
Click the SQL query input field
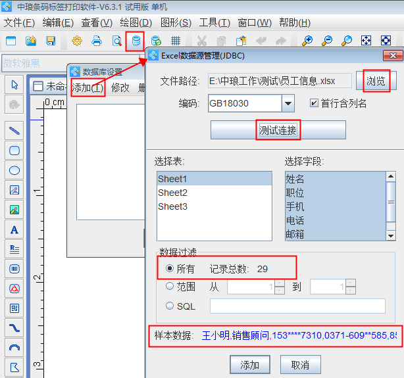coord(297,306)
